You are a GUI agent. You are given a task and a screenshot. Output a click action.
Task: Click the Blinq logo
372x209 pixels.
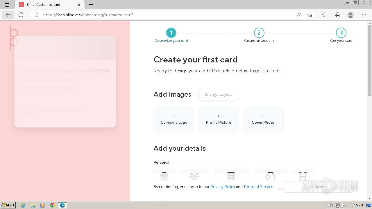13,37
